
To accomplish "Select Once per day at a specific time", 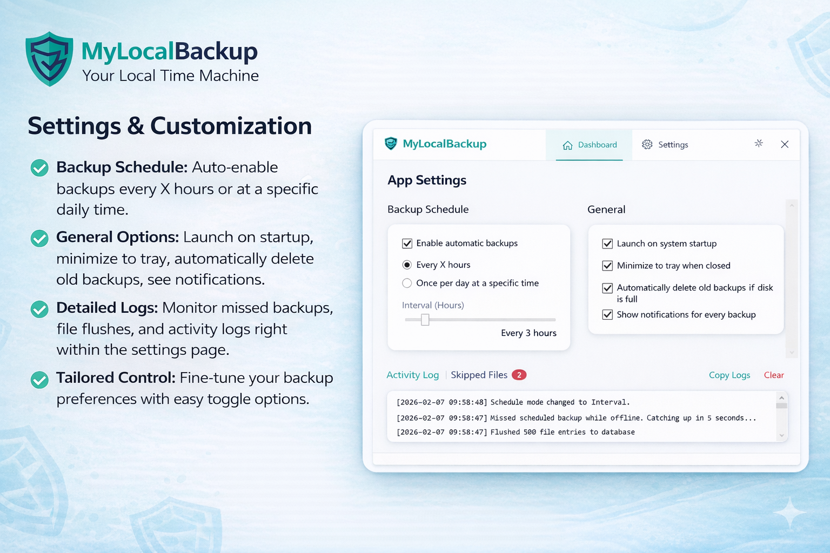I will [407, 283].
